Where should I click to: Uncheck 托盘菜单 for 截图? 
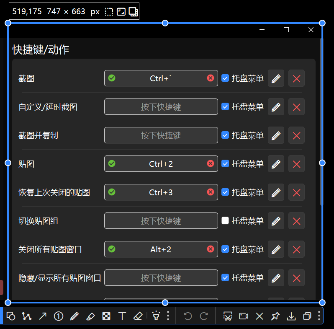point(225,78)
